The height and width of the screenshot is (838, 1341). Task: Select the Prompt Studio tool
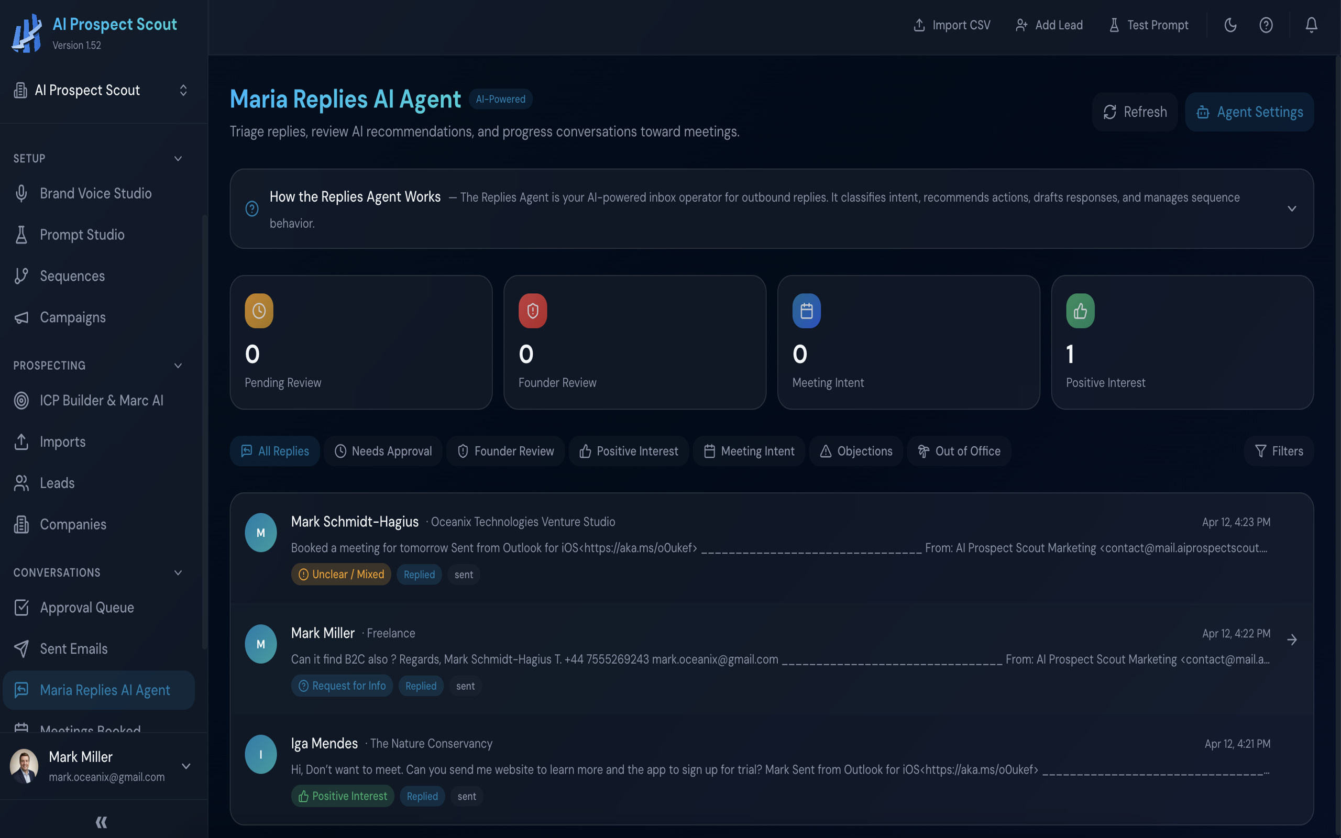coord(82,235)
